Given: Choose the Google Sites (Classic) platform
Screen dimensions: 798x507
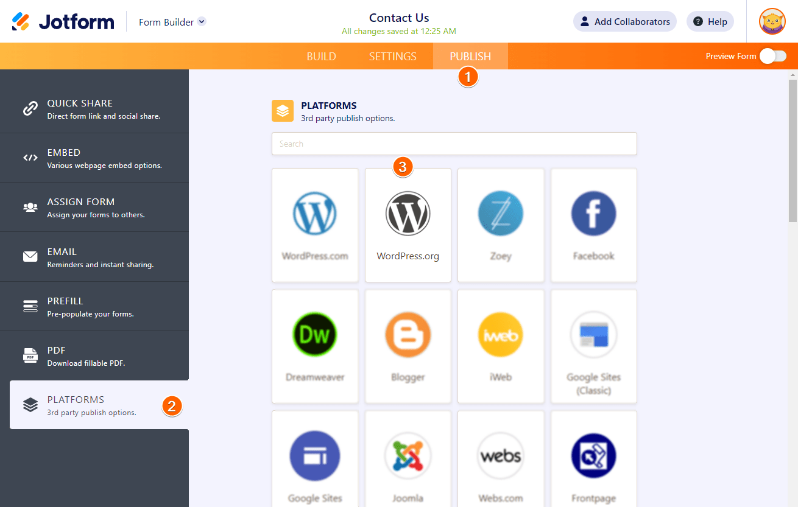Looking at the screenshot, I should 594,346.
